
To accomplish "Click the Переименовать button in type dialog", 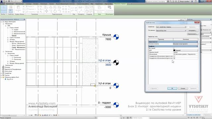I will pyautogui.click(x=192, y=34).
